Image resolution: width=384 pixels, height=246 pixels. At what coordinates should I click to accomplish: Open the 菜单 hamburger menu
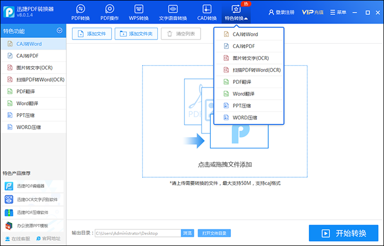[x=338, y=12]
